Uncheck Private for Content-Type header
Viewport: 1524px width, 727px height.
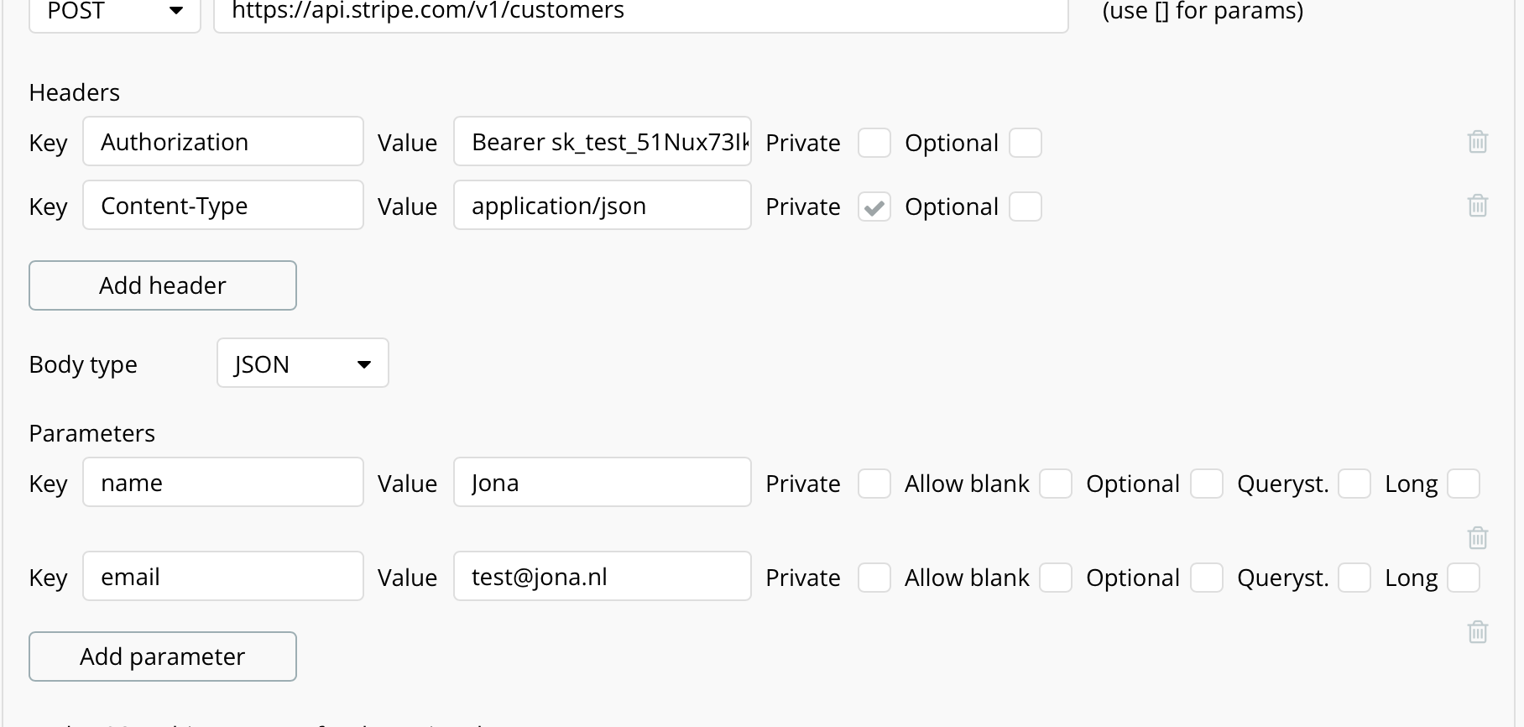point(874,207)
